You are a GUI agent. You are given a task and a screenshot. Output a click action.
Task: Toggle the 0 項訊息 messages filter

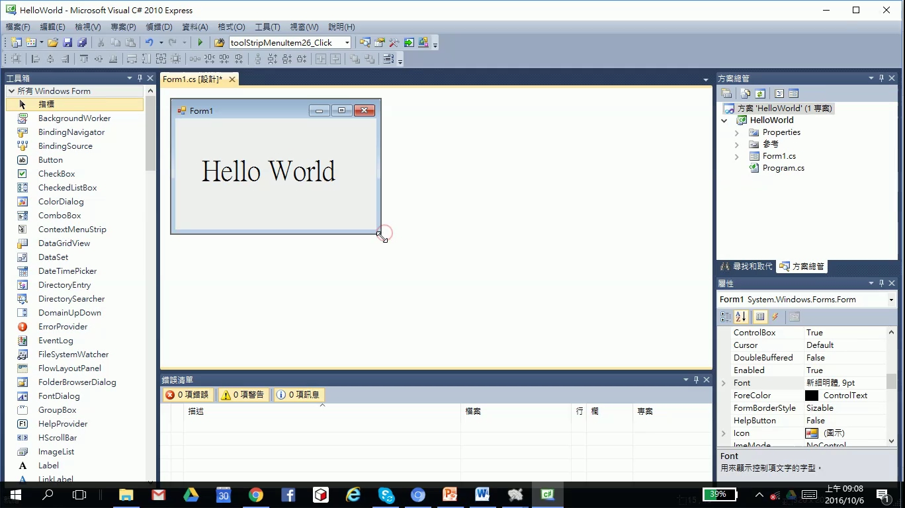pyautogui.click(x=299, y=395)
